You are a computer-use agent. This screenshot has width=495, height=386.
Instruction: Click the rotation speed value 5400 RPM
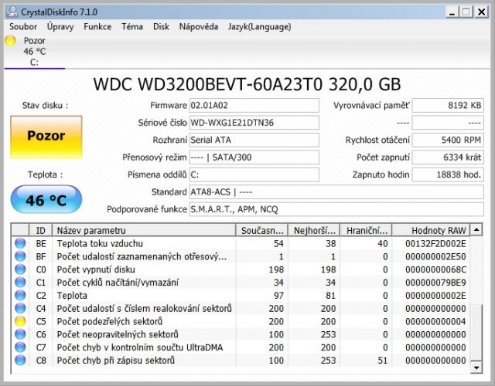tap(448, 140)
